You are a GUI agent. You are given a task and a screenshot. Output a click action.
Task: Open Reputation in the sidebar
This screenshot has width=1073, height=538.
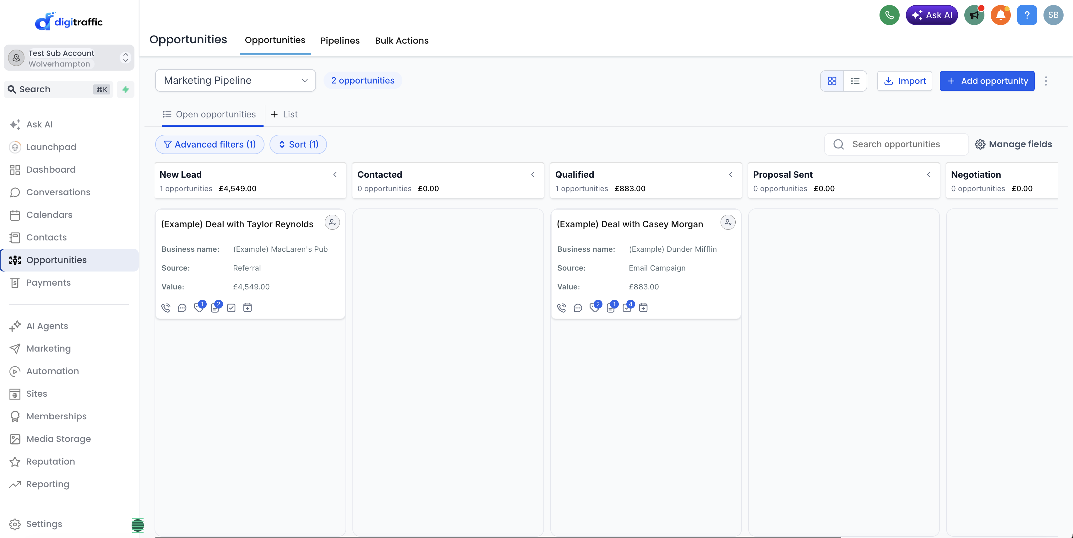pyautogui.click(x=69, y=462)
